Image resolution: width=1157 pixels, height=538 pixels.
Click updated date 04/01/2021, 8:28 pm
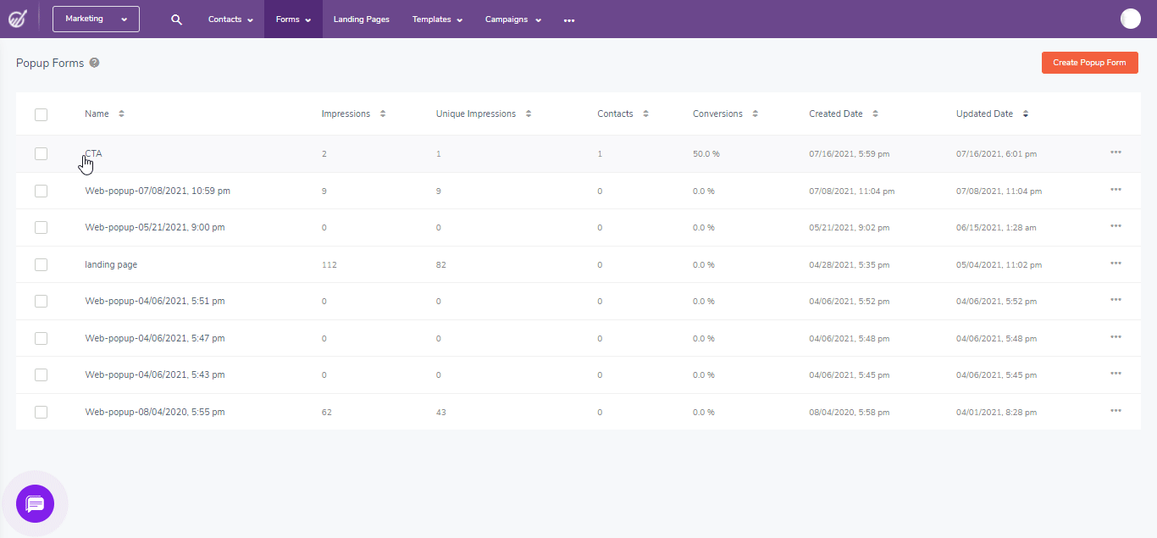coord(997,413)
